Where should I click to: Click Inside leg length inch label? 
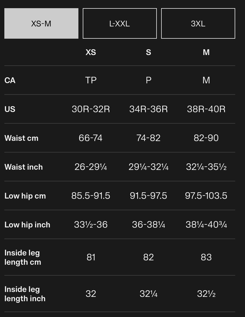[25, 294]
